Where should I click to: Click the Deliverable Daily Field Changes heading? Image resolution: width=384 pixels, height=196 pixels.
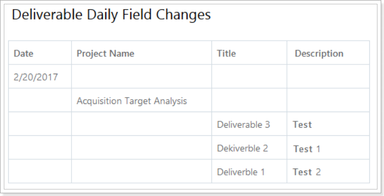click(111, 15)
